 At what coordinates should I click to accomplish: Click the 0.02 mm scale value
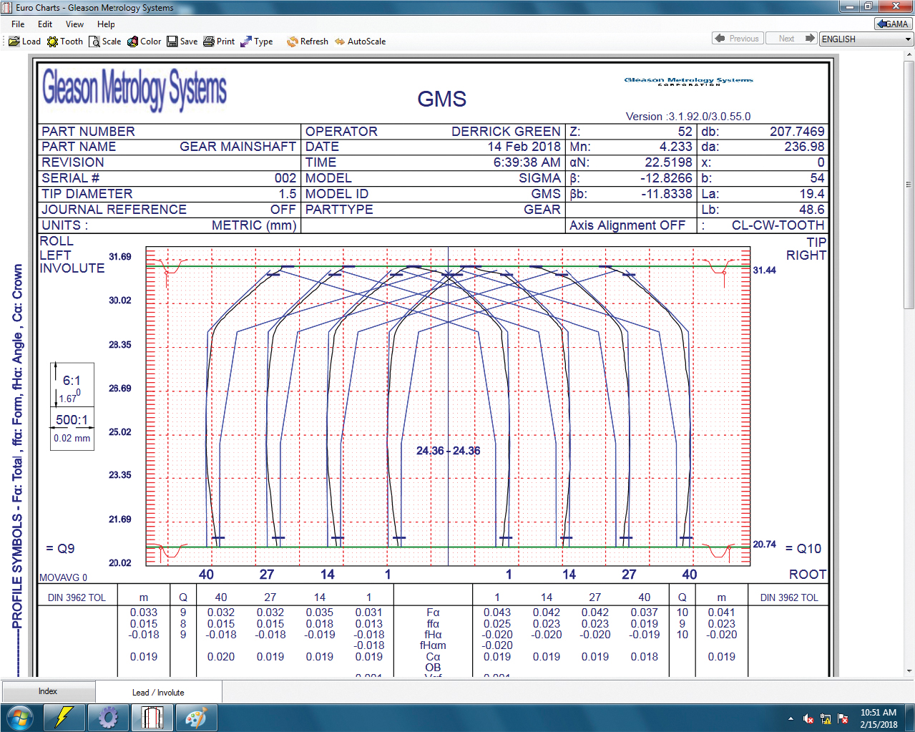click(72, 438)
